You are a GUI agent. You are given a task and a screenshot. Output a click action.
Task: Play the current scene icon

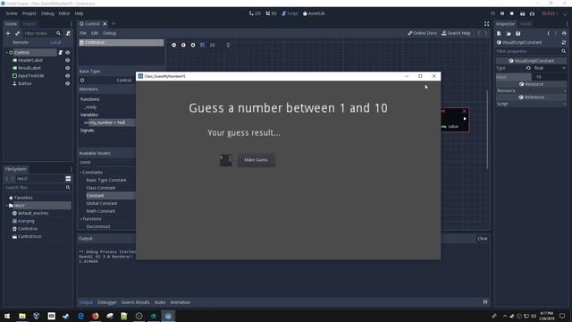(522, 13)
